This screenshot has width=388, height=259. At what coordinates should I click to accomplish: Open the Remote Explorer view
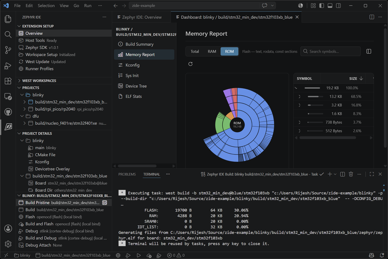click(x=8, y=97)
